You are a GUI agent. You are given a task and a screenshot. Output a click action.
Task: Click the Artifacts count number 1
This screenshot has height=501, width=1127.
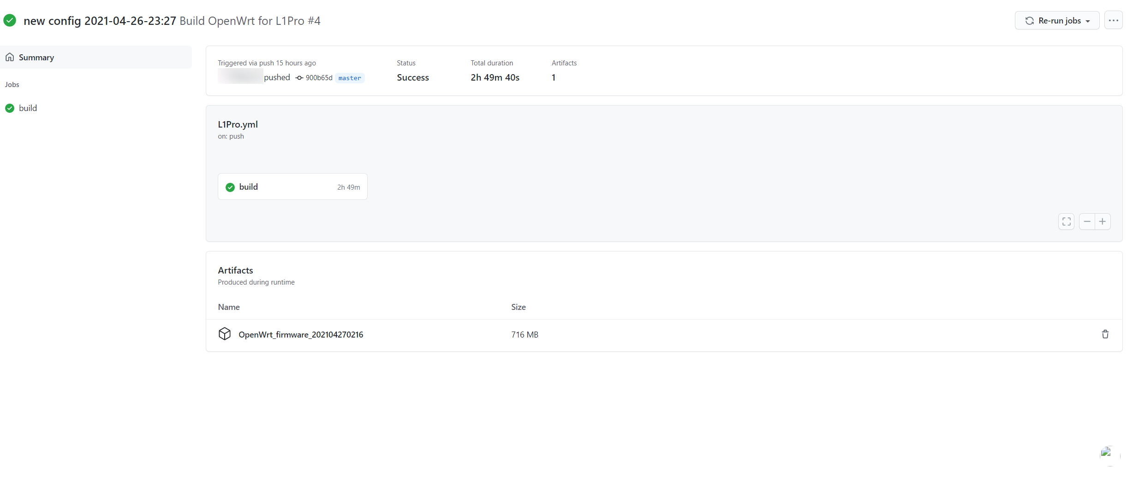[x=554, y=77]
